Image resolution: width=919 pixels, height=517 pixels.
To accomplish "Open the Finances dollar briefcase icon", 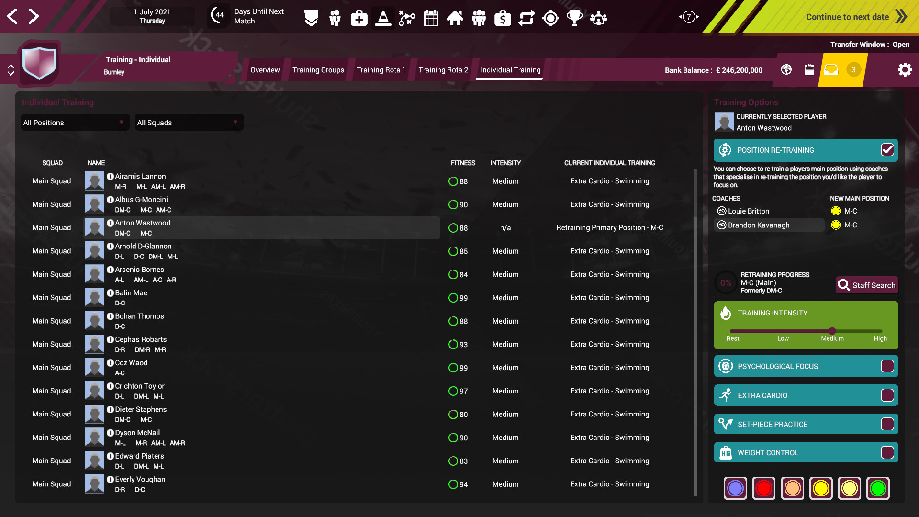I will (503, 18).
